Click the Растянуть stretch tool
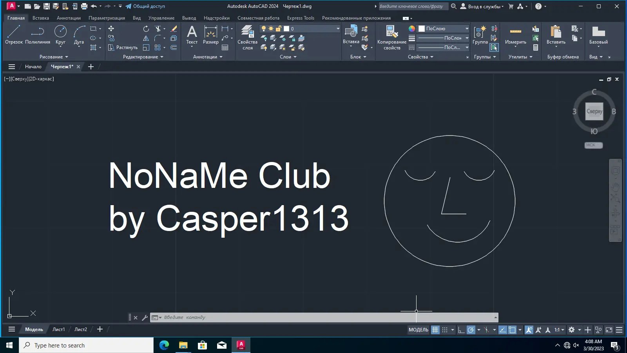This screenshot has height=353, width=627. point(123,47)
